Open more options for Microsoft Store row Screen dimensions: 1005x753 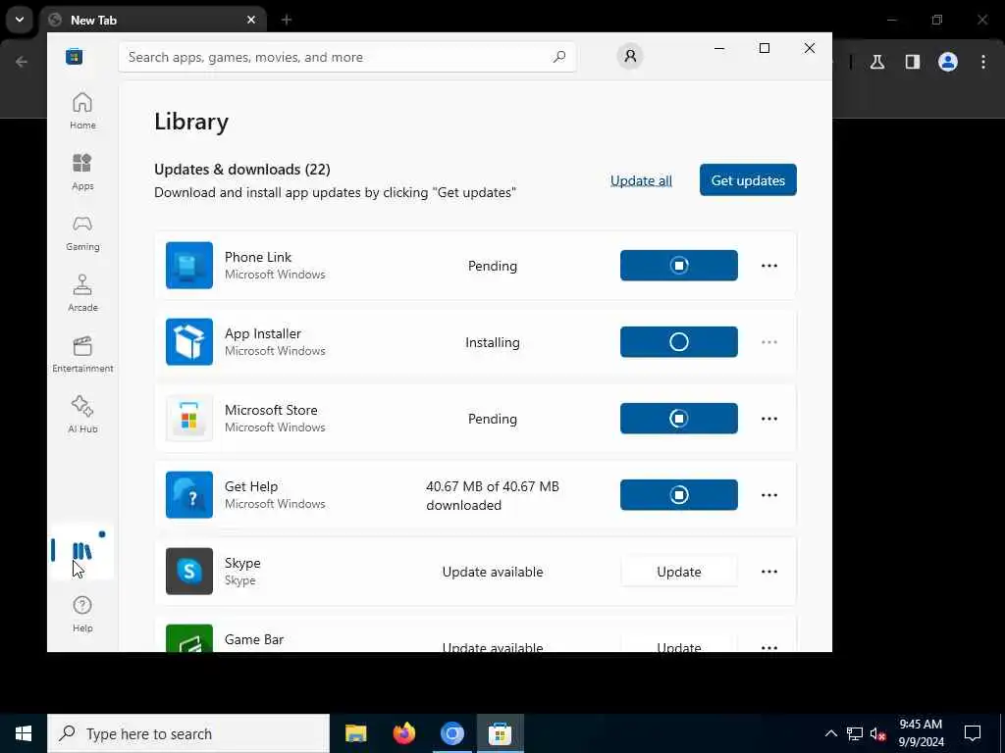[x=769, y=419]
